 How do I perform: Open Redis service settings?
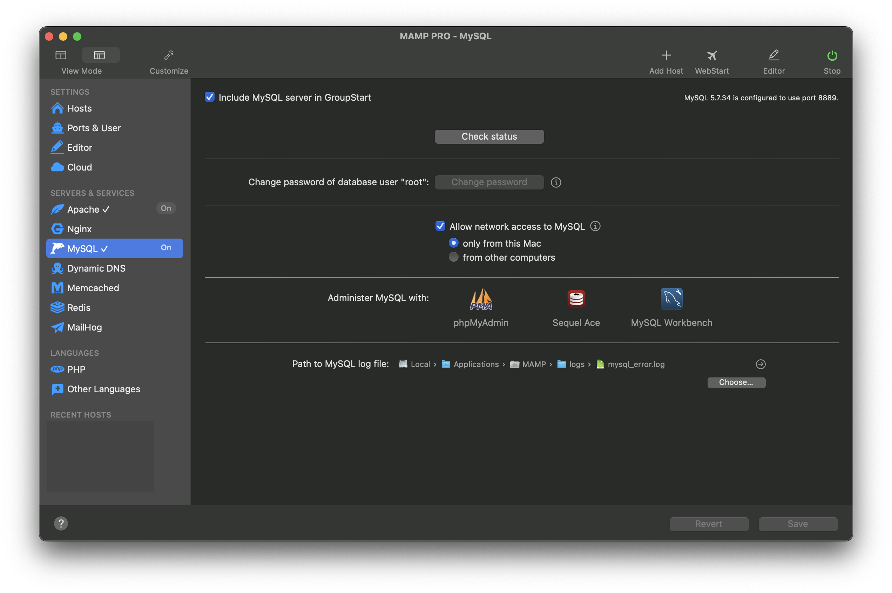point(79,307)
